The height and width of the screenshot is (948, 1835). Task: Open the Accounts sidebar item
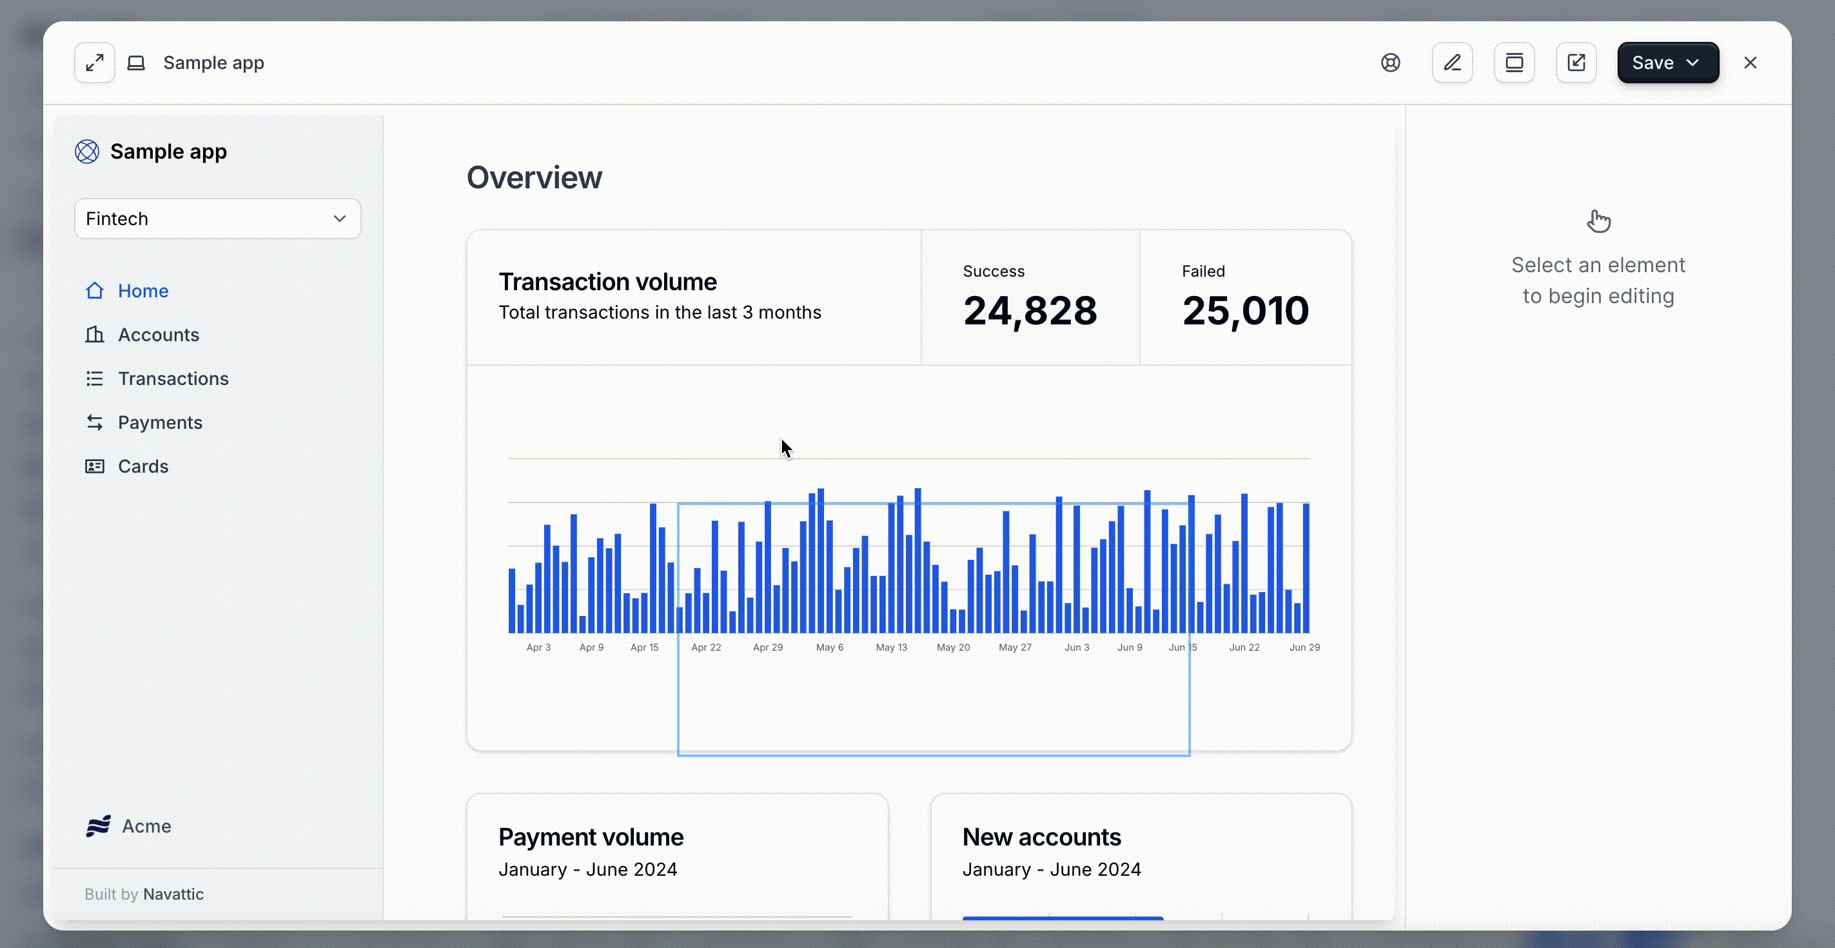[x=158, y=335]
